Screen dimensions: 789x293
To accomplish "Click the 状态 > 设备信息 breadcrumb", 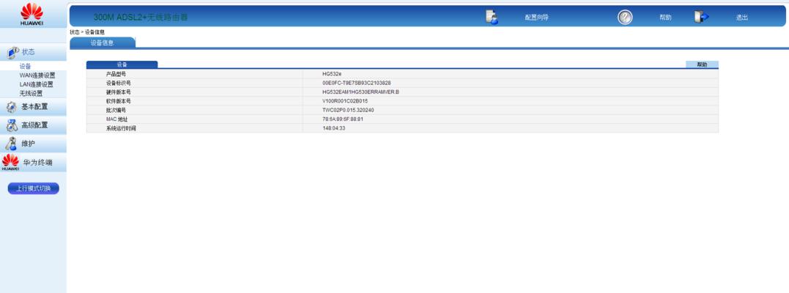I will (87, 32).
